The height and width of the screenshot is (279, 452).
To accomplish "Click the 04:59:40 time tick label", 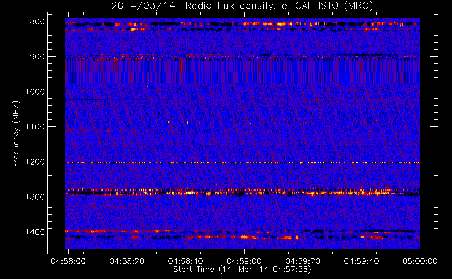I will click(x=362, y=261).
